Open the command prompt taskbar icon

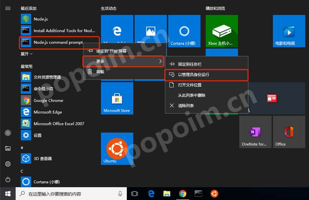(x=199, y=194)
